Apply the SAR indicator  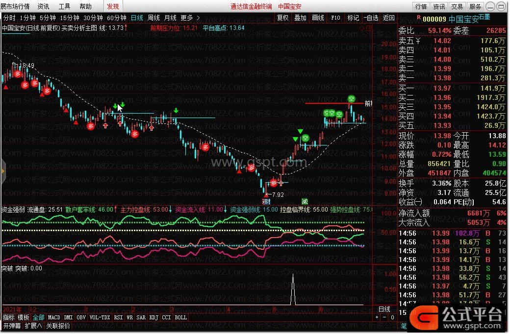pyautogui.click(x=141, y=317)
